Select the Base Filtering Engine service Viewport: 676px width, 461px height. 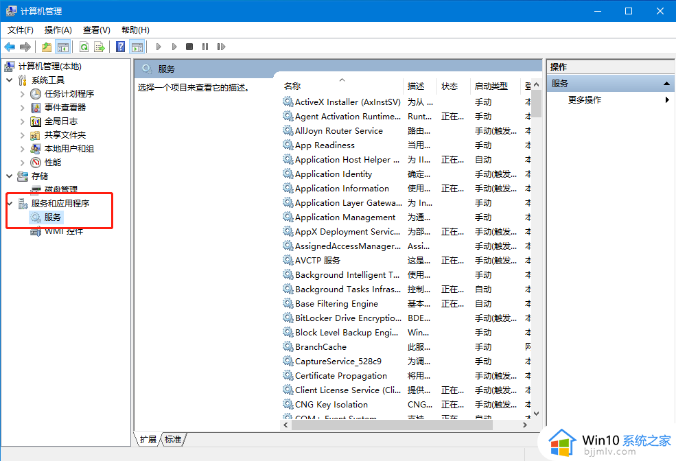coord(406,304)
